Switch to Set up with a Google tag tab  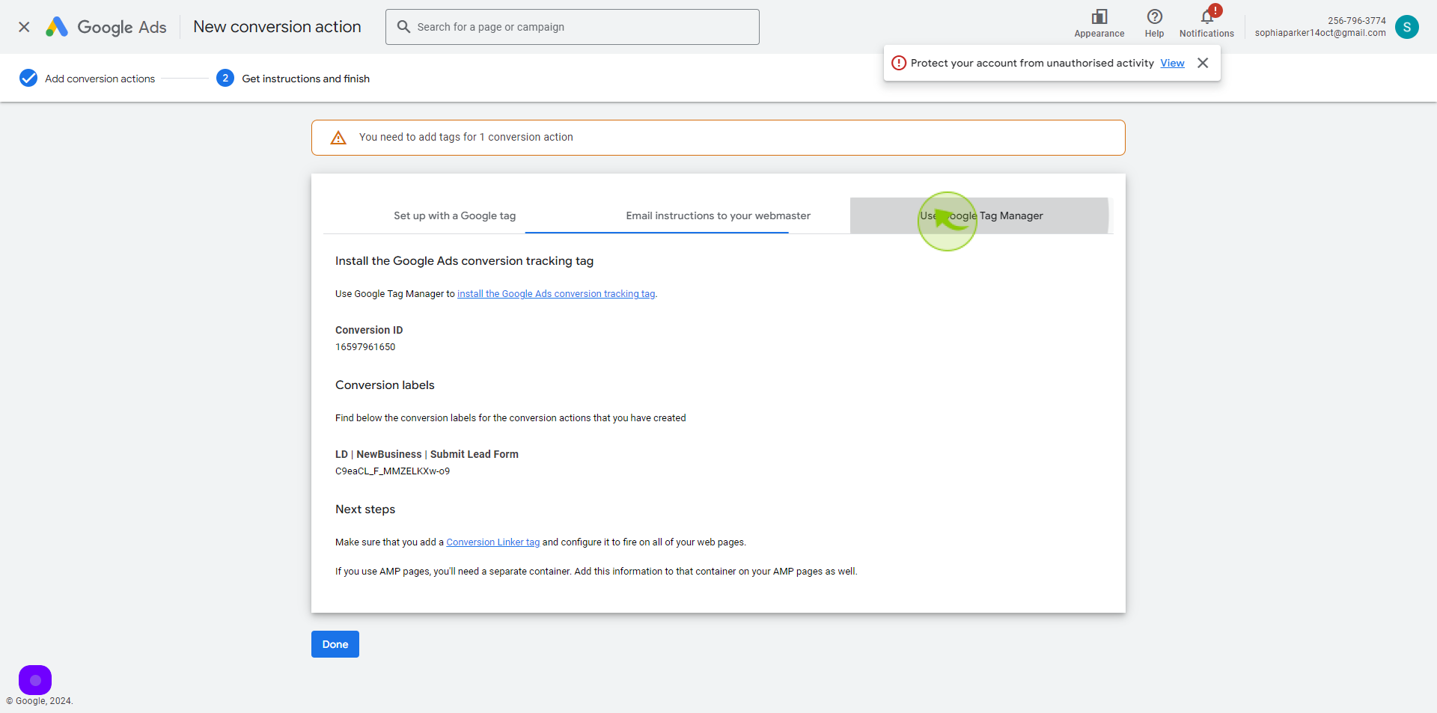454,215
